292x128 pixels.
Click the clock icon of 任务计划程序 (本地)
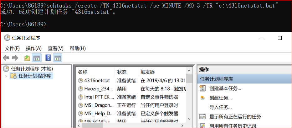(x=6, y=69)
